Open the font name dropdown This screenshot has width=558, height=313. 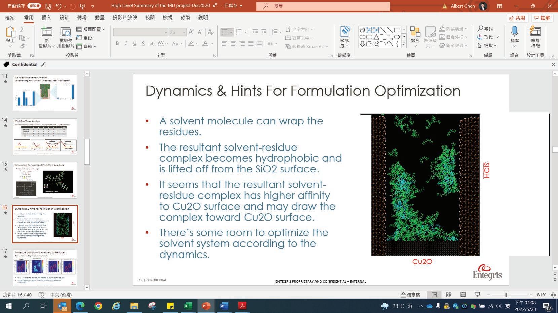point(166,32)
